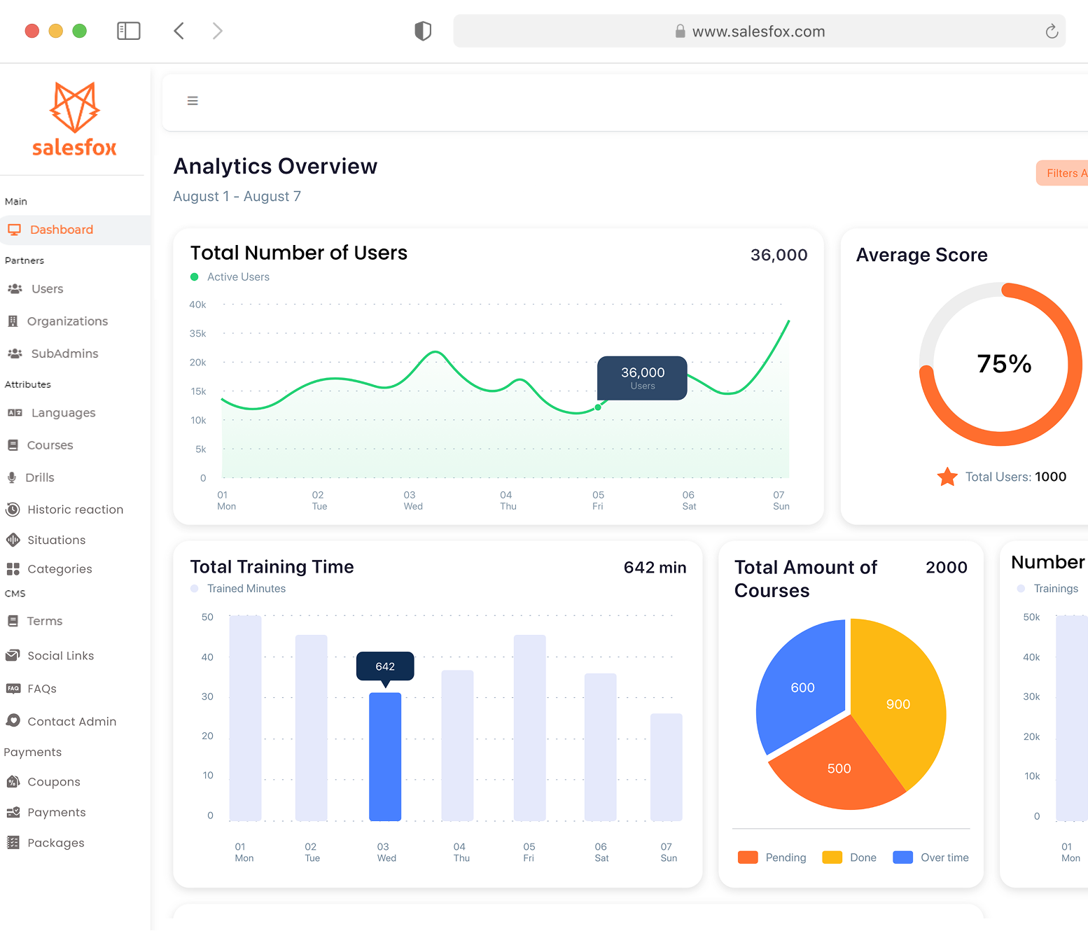Click the Filters button
The width and height of the screenshot is (1088, 931).
(1062, 173)
